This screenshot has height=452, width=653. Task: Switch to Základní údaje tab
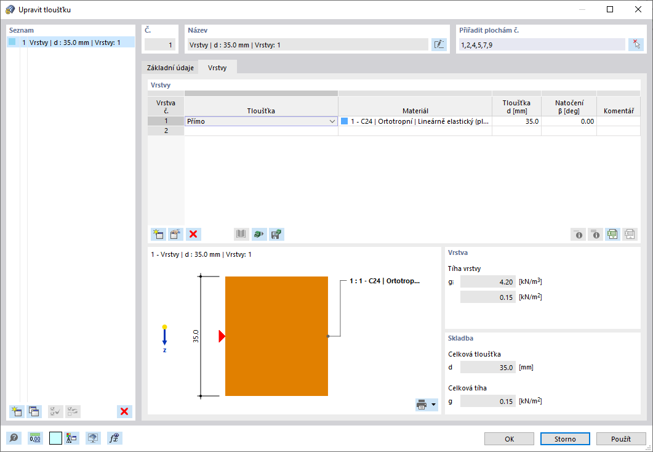(170, 68)
